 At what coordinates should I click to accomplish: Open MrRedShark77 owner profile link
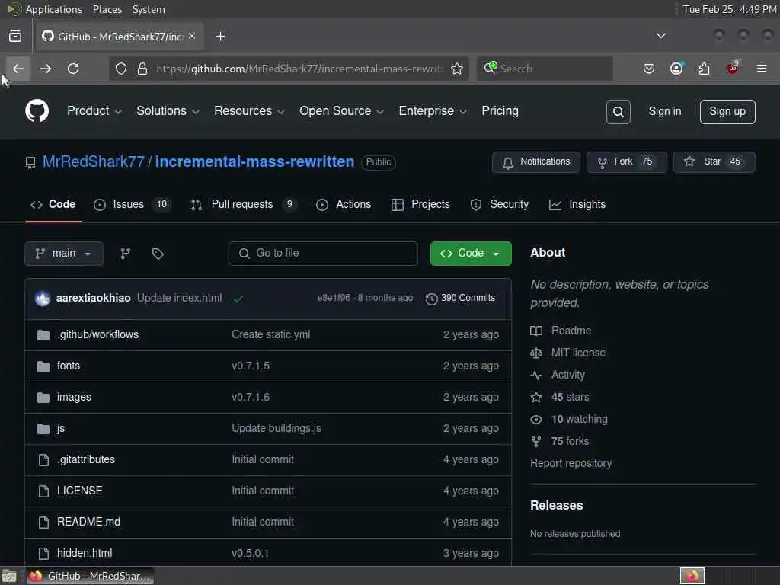(x=94, y=161)
